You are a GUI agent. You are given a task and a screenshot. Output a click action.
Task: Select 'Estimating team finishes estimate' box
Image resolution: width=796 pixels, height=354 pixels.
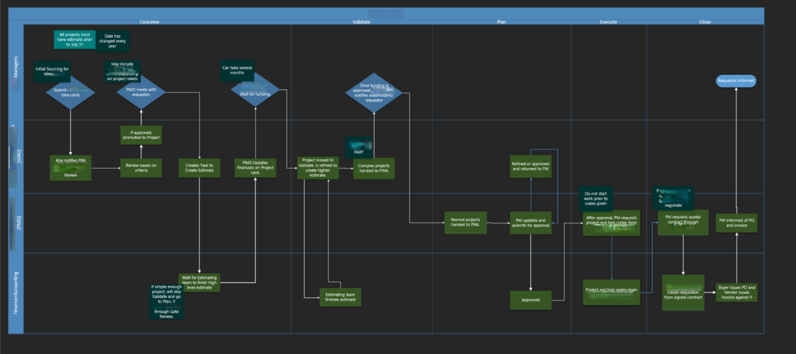point(340,297)
